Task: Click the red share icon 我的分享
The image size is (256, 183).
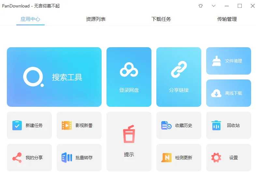Action: coord(17,158)
